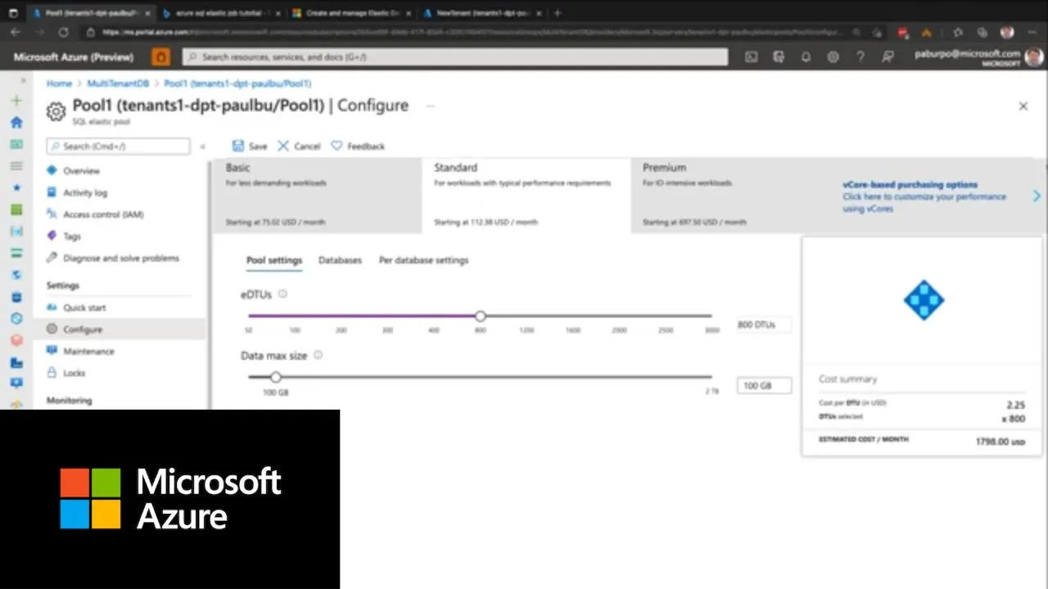Click the Cancel button
The width and height of the screenshot is (1048, 589).
[x=299, y=146]
